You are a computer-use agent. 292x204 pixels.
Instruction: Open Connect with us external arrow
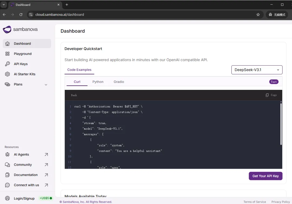47,185
